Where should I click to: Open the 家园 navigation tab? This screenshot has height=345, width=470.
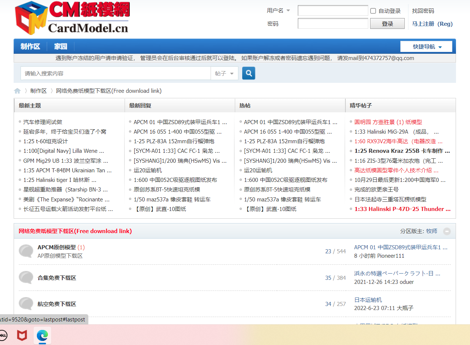(x=60, y=46)
